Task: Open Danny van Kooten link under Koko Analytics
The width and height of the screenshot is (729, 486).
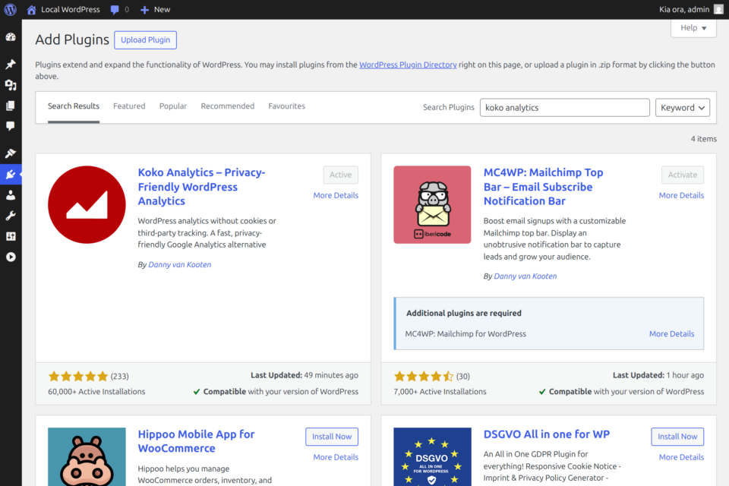Action: pos(179,264)
